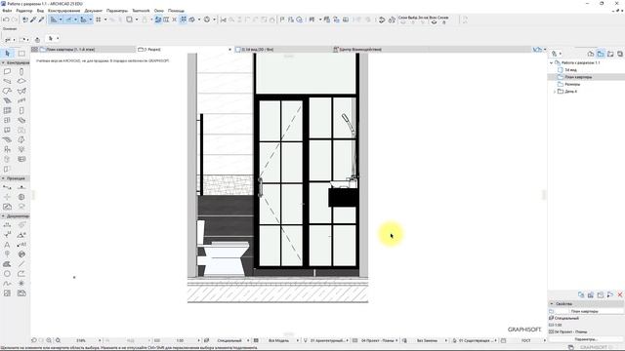
Task: Select the Line drawing tool
Action: [x=21, y=264]
